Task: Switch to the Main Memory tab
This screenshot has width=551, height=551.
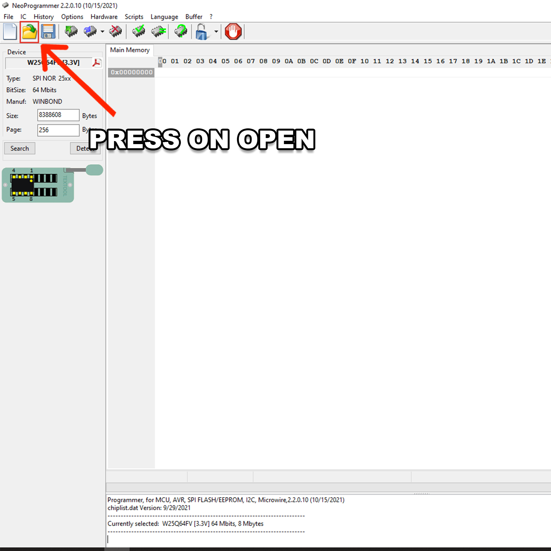Action: point(130,50)
